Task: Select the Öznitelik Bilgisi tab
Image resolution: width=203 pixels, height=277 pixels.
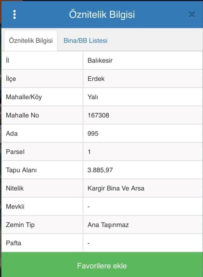Action: (x=31, y=40)
